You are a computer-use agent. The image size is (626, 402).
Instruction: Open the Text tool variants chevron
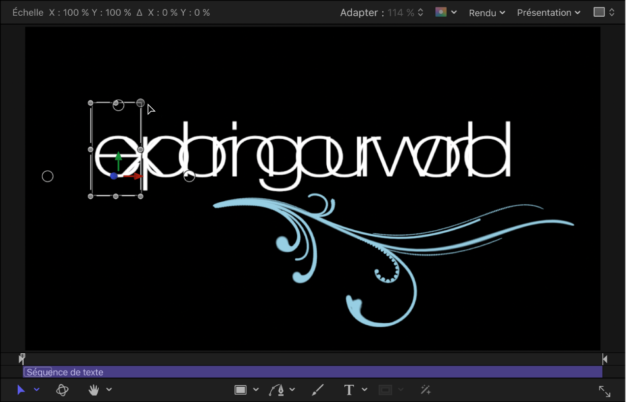click(365, 390)
